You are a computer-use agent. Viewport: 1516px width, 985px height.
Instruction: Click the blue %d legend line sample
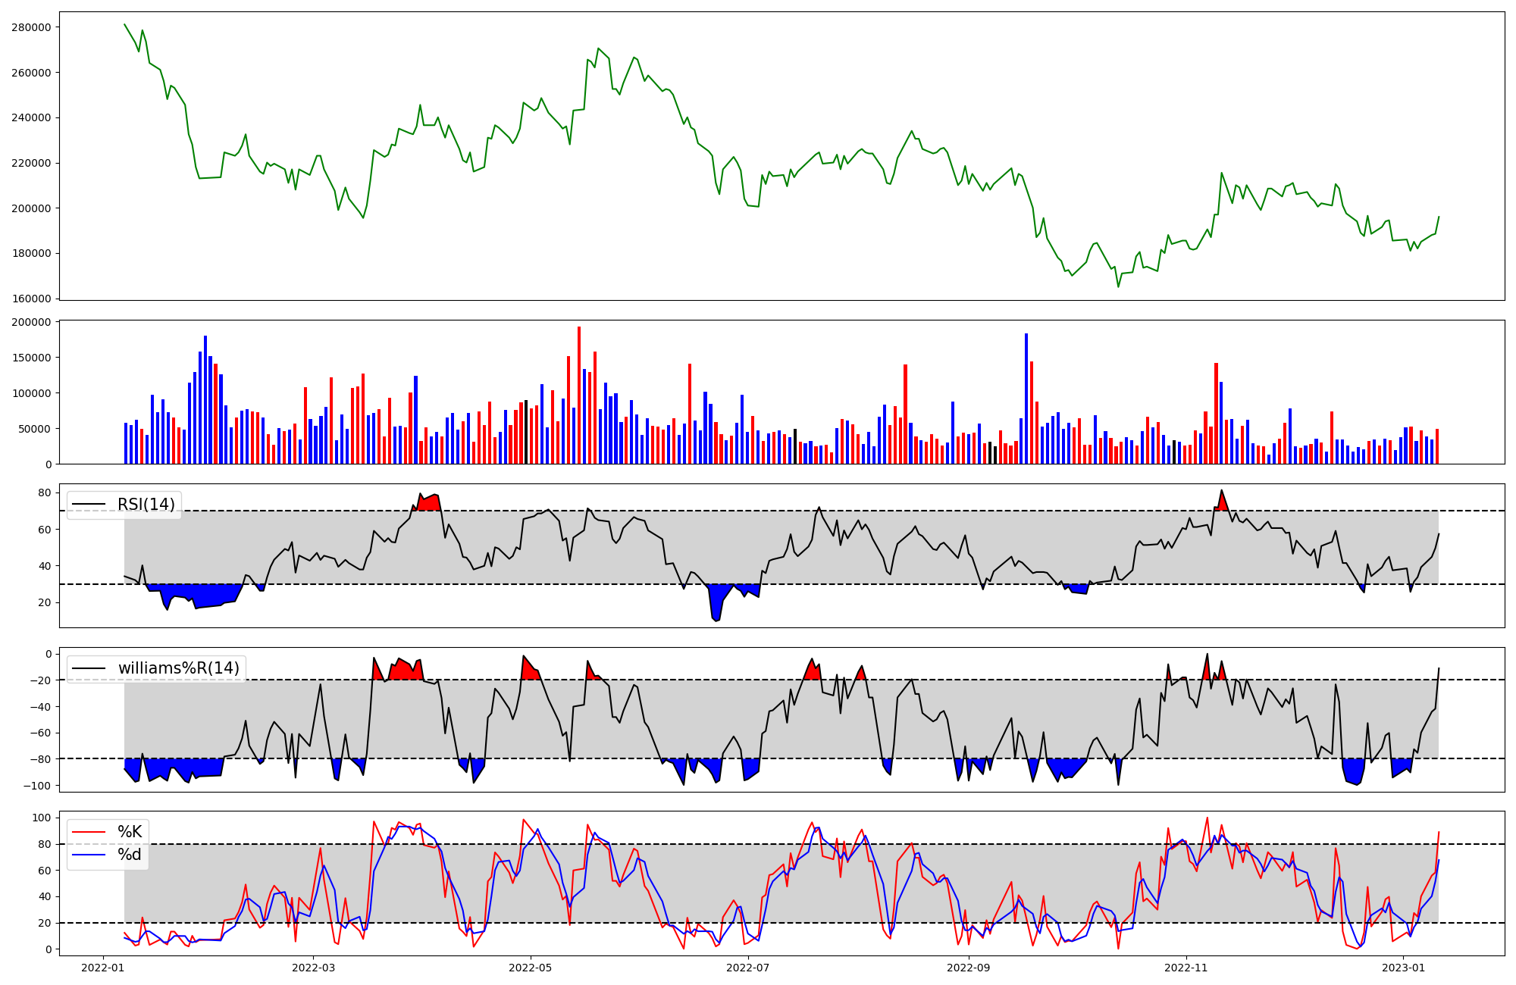88,855
